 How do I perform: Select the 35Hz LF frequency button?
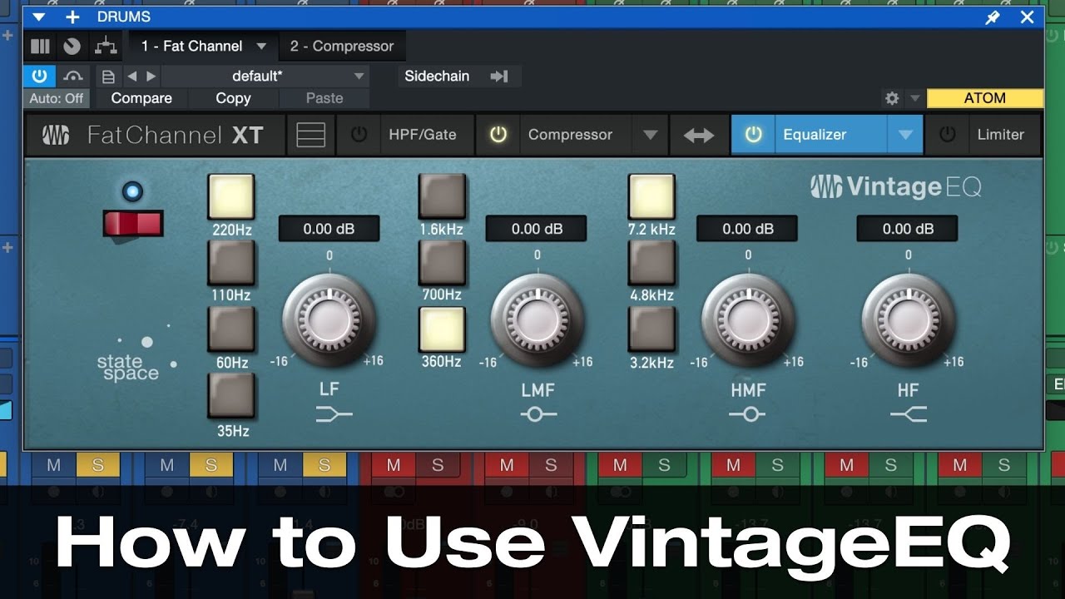tap(230, 395)
